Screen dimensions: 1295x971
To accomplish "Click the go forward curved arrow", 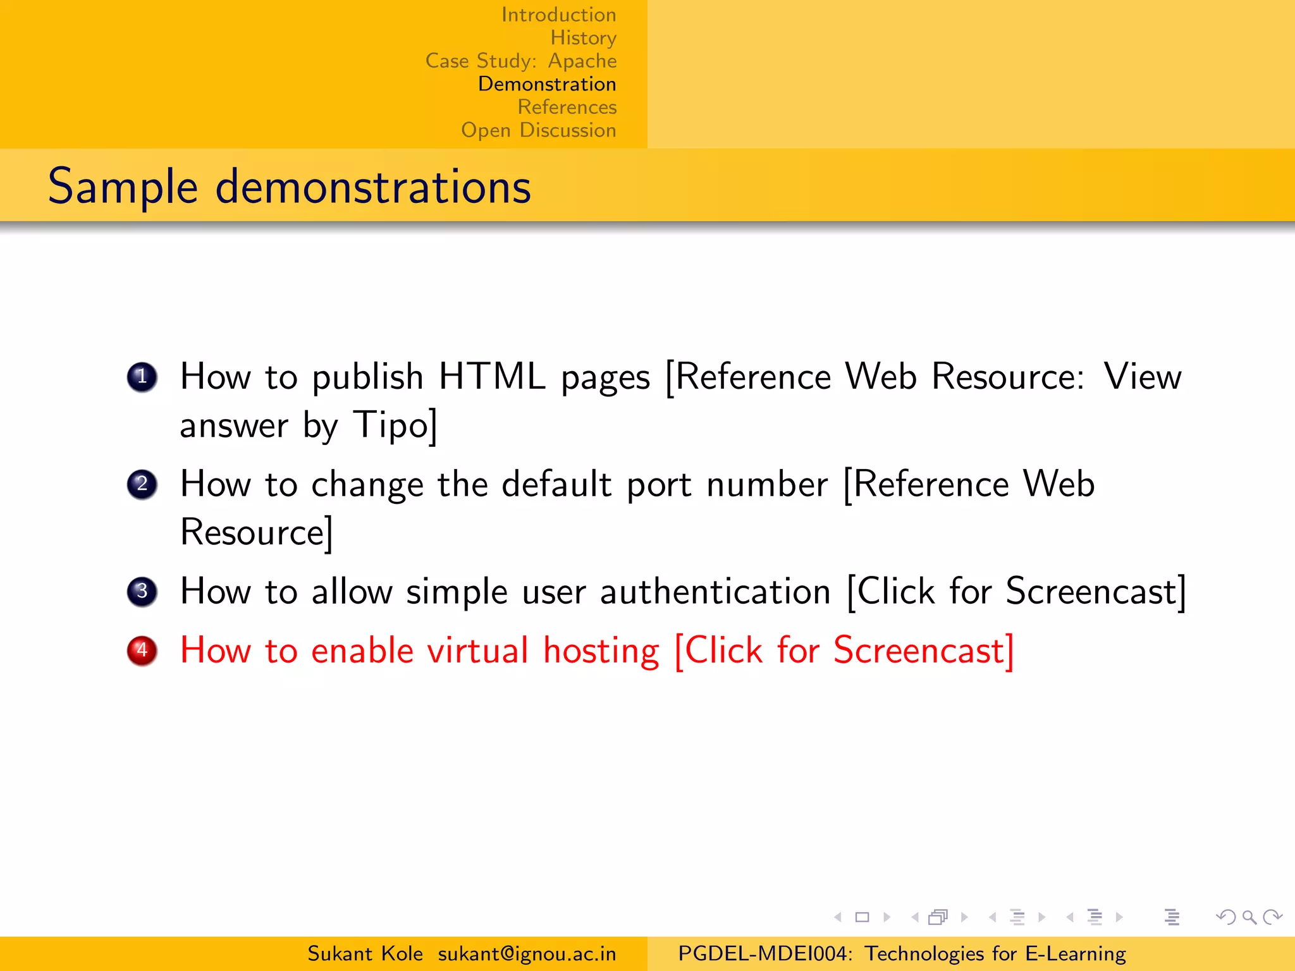I will tap(1272, 917).
